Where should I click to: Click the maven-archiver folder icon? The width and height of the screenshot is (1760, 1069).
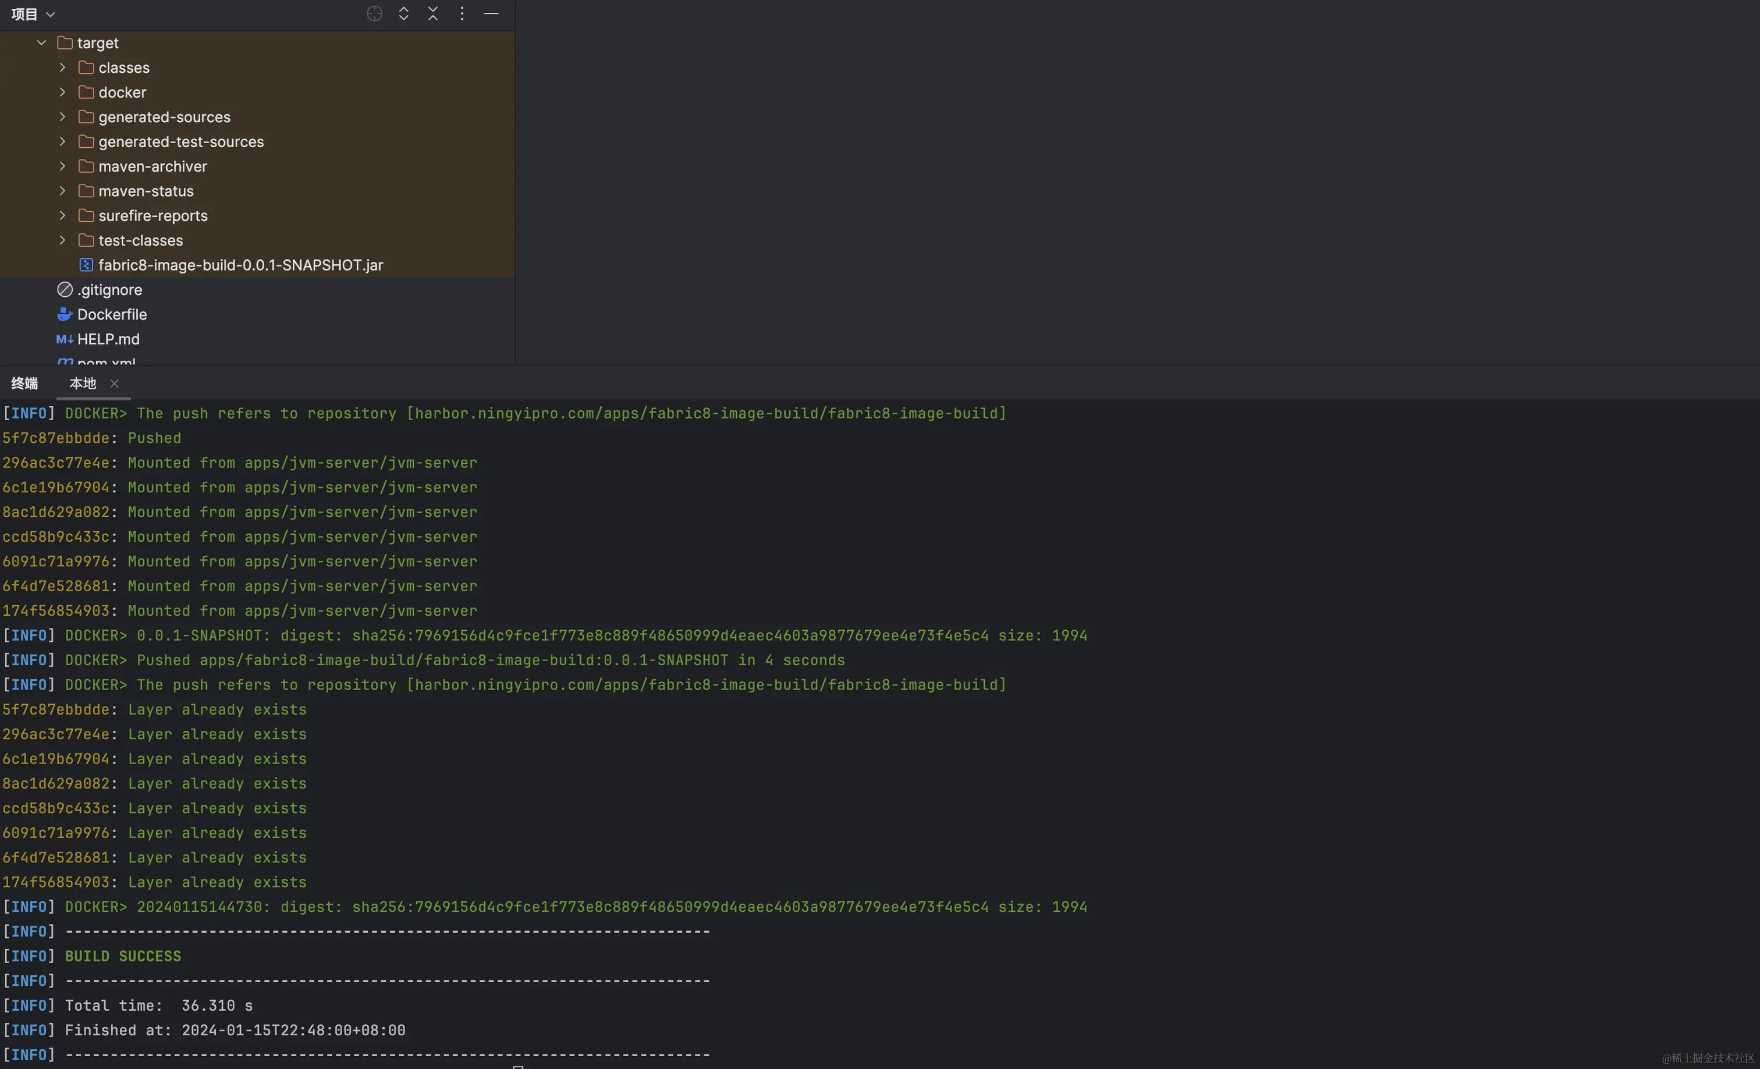86,166
